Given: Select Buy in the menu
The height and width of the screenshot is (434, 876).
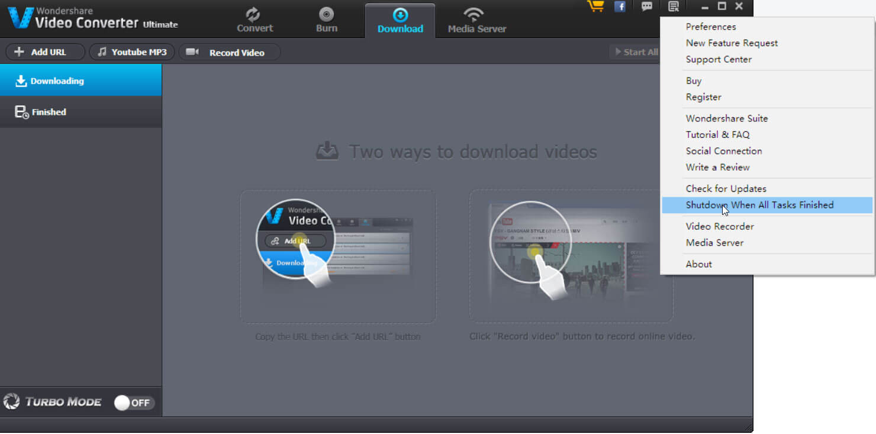Looking at the screenshot, I should pos(767,81).
